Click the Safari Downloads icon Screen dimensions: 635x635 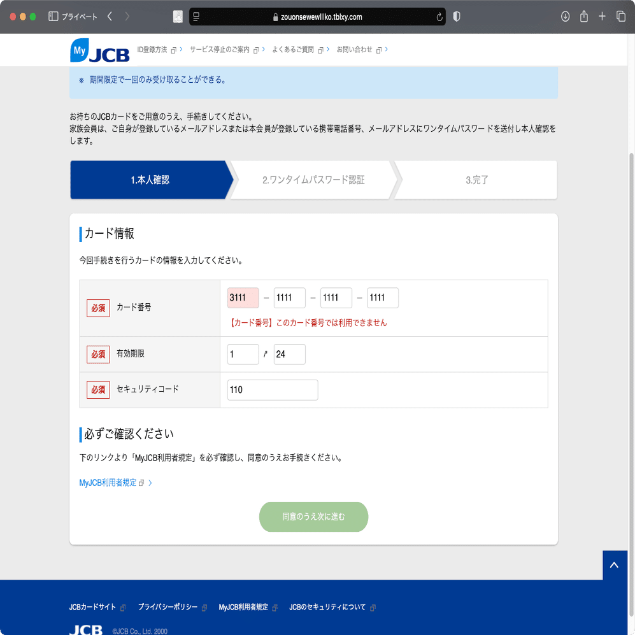pyautogui.click(x=564, y=17)
